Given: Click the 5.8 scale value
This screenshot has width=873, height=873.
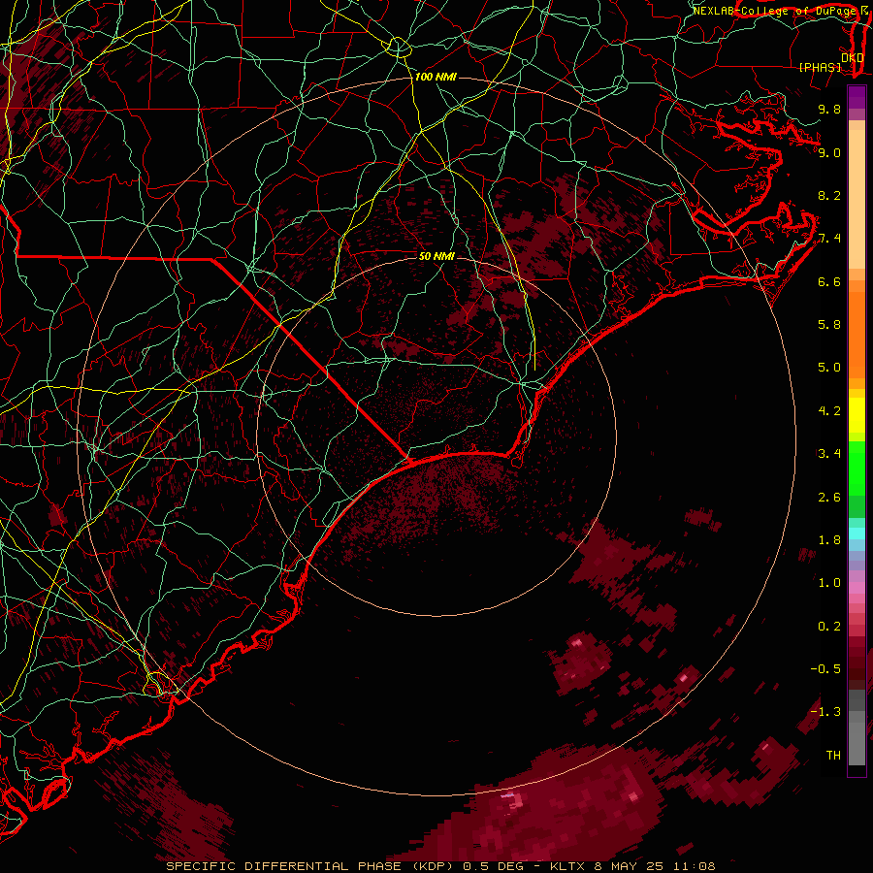Looking at the screenshot, I should point(829,325).
